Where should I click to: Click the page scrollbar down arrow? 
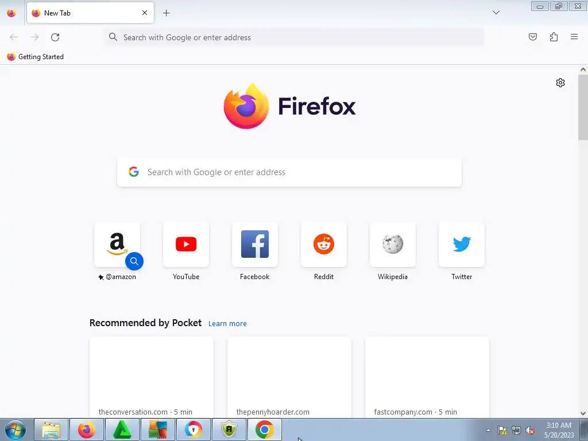click(583, 413)
